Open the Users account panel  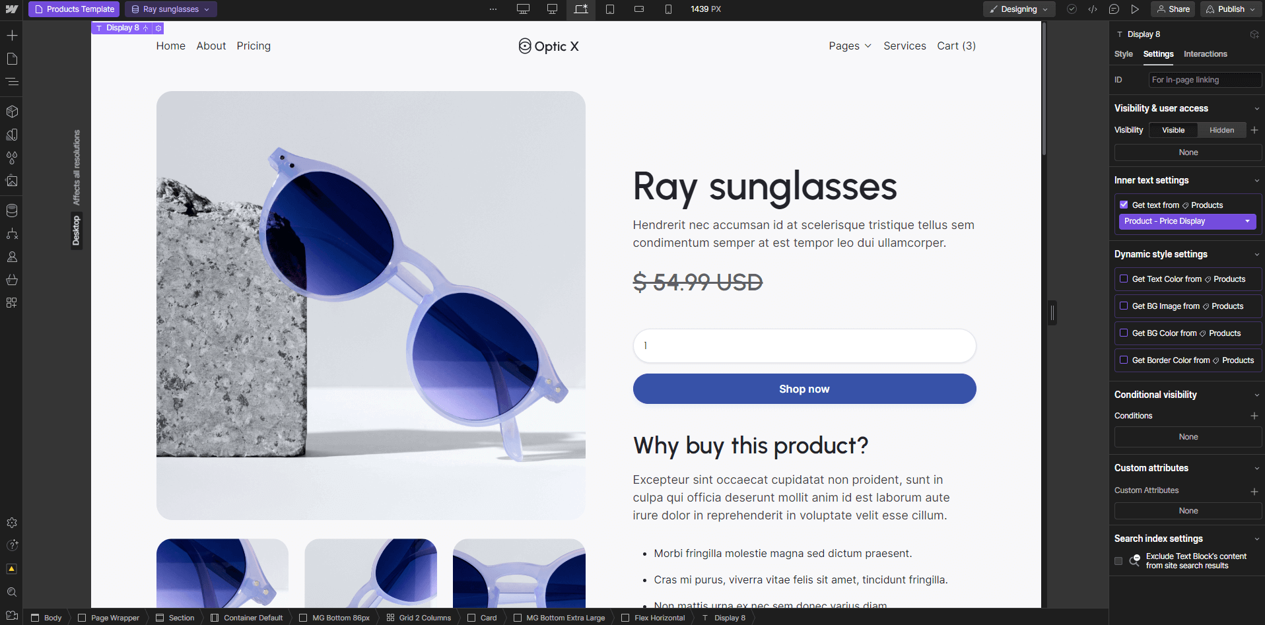click(x=12, y=257)
